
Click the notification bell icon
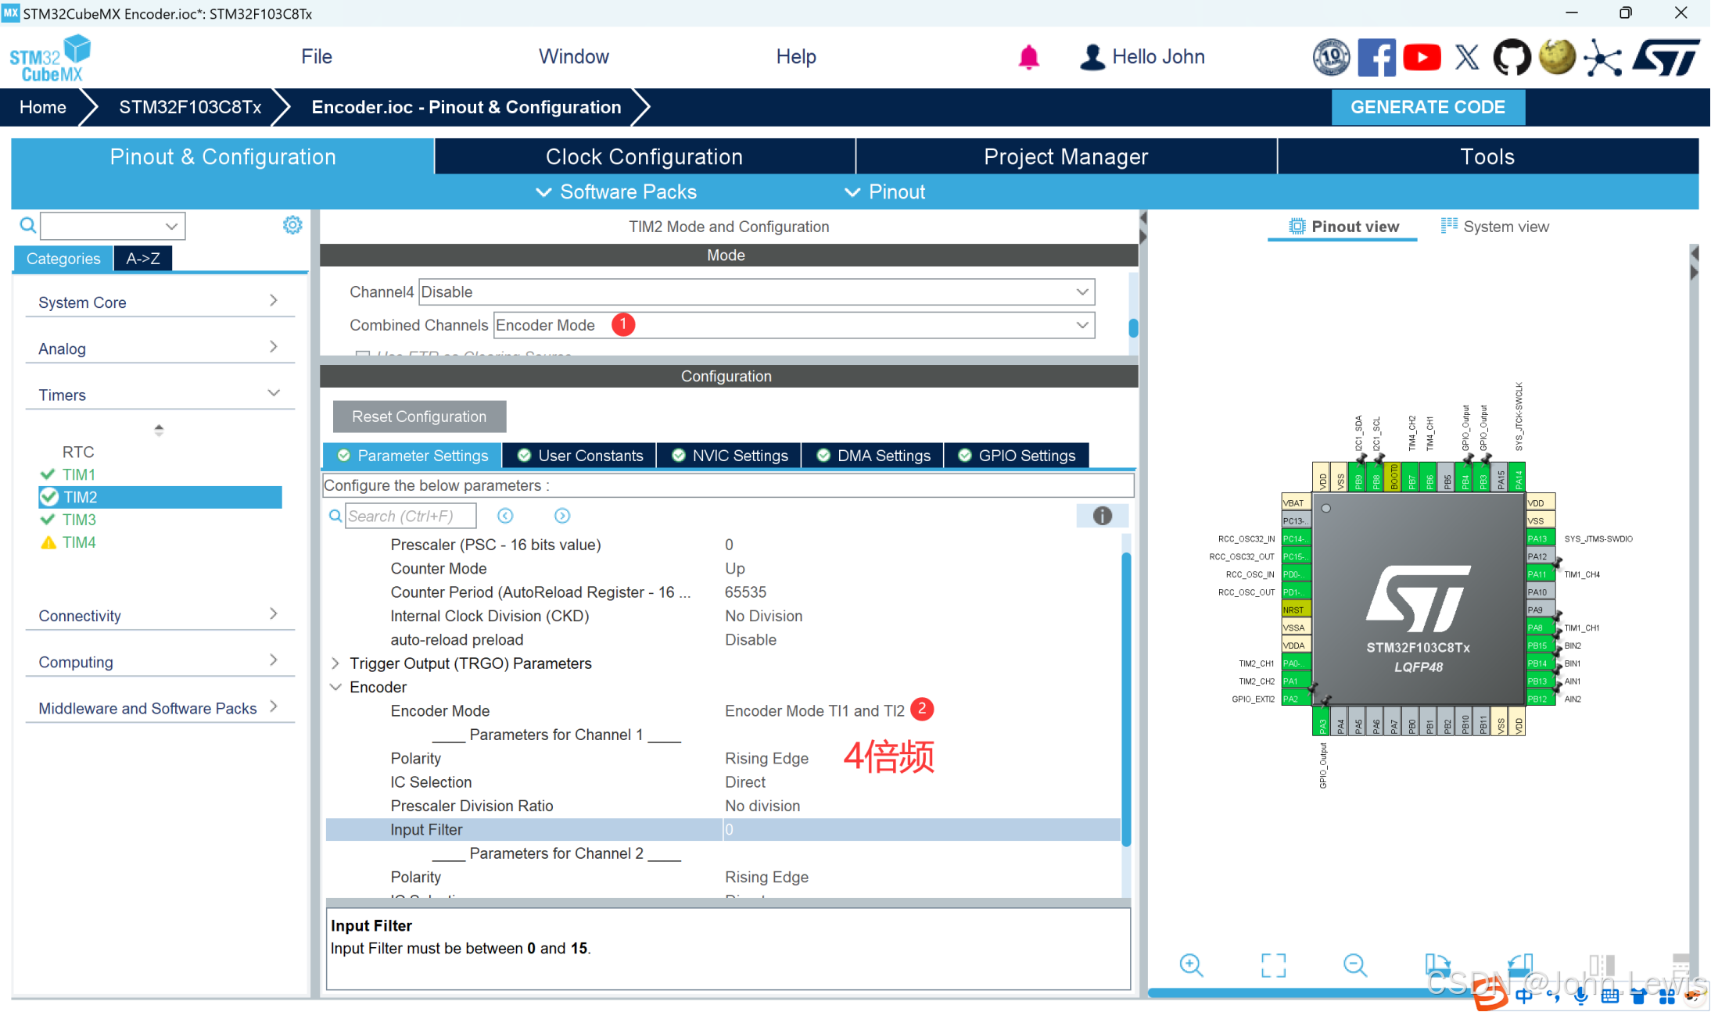(1028, 57)
